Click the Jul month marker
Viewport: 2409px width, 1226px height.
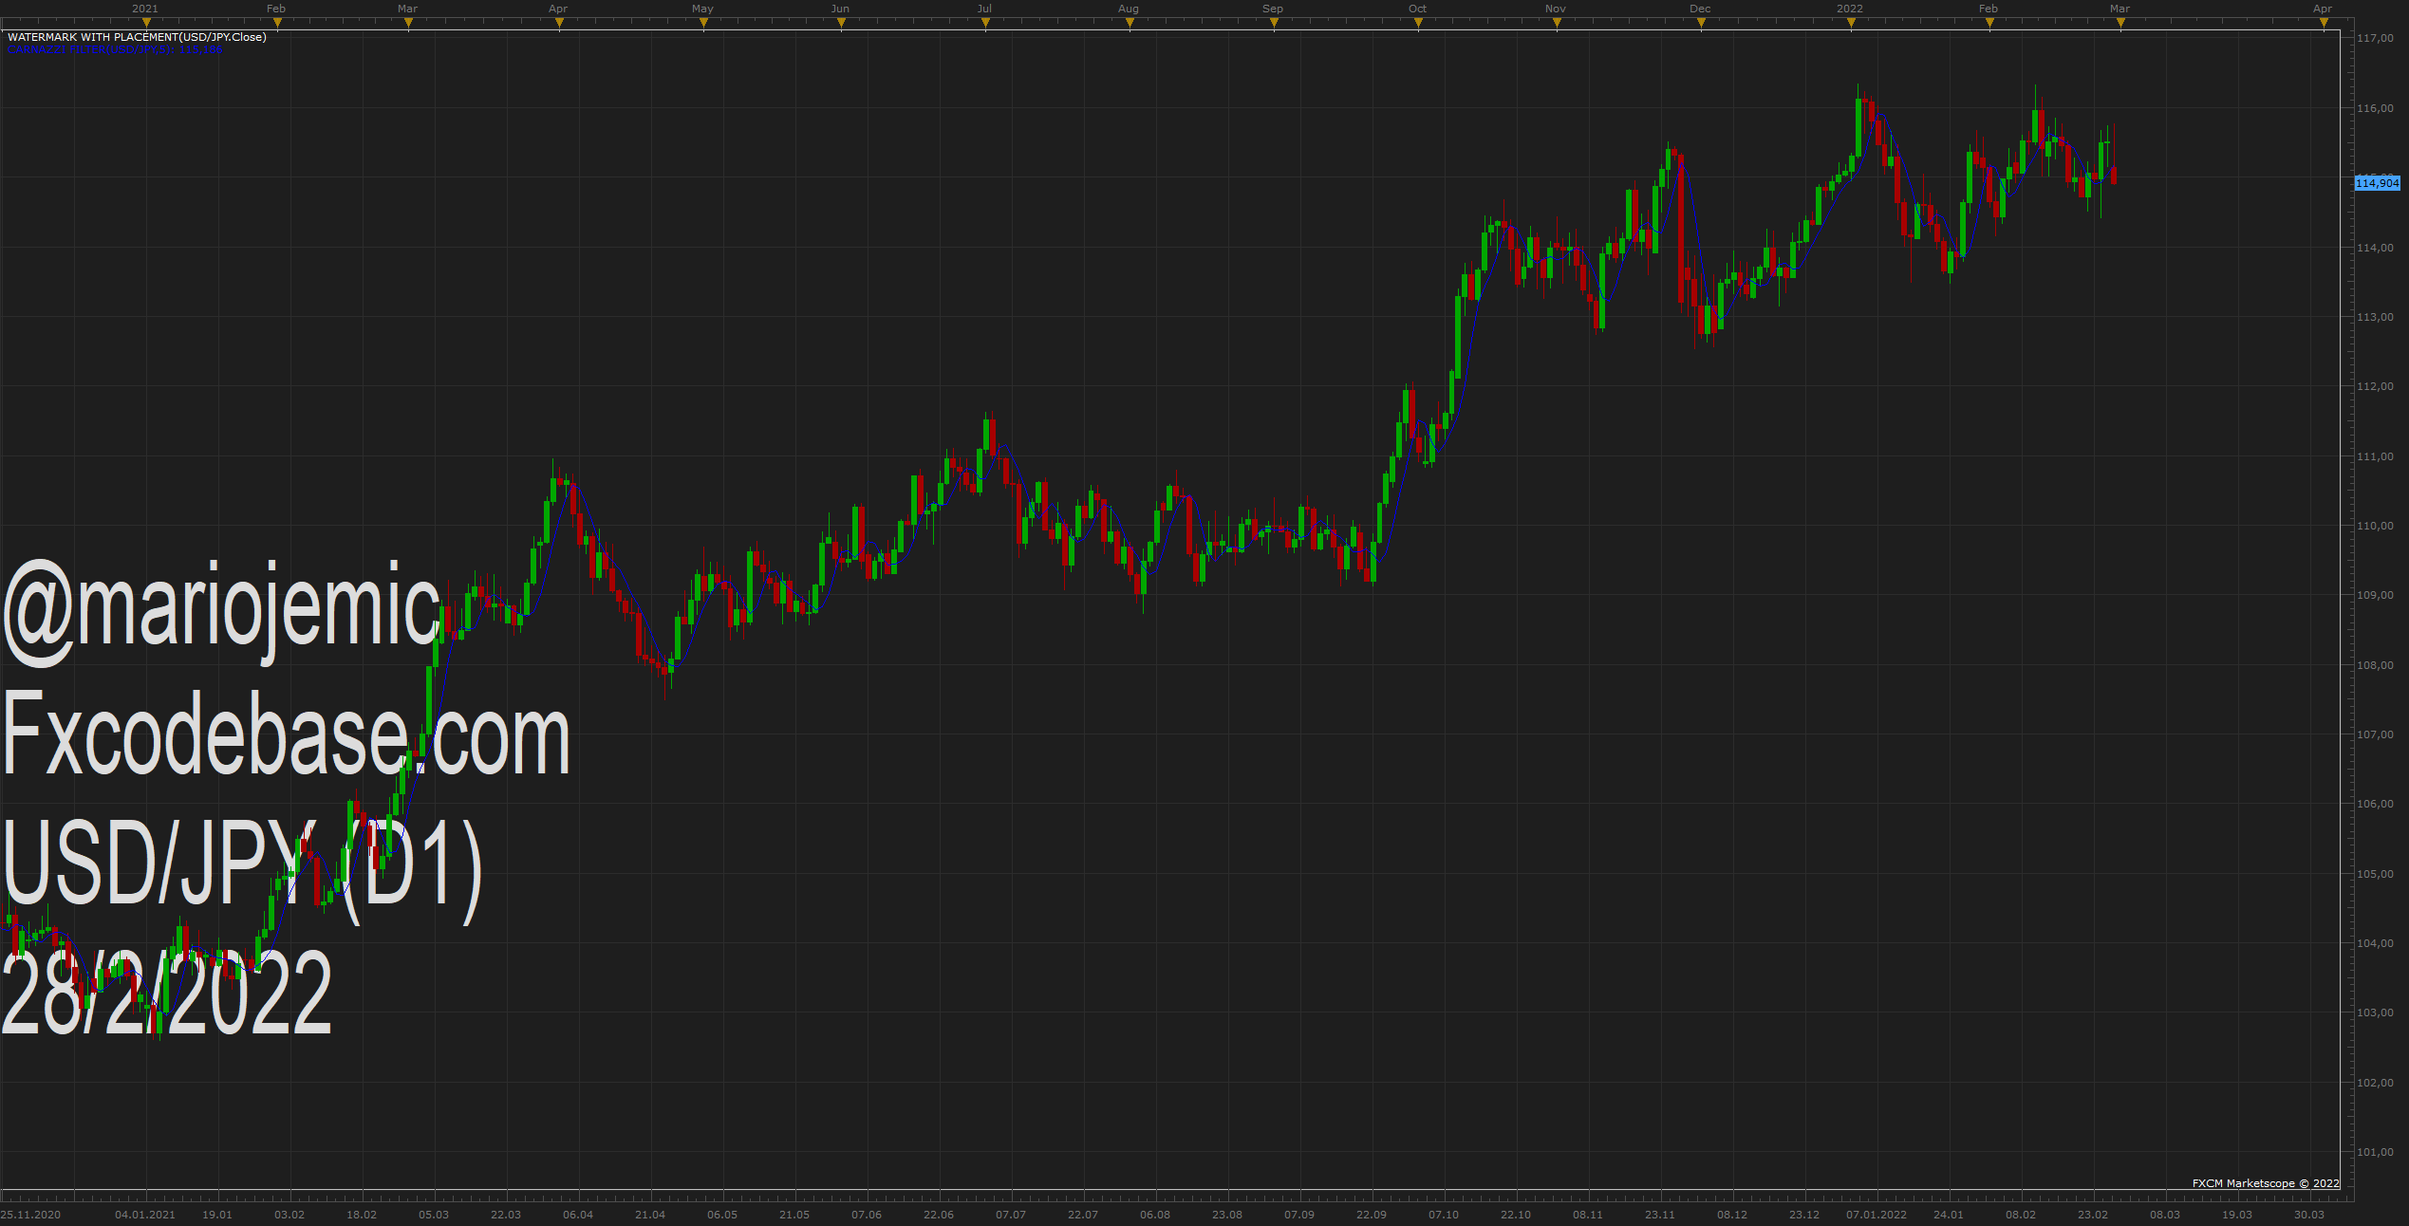(x=984, y=9)
